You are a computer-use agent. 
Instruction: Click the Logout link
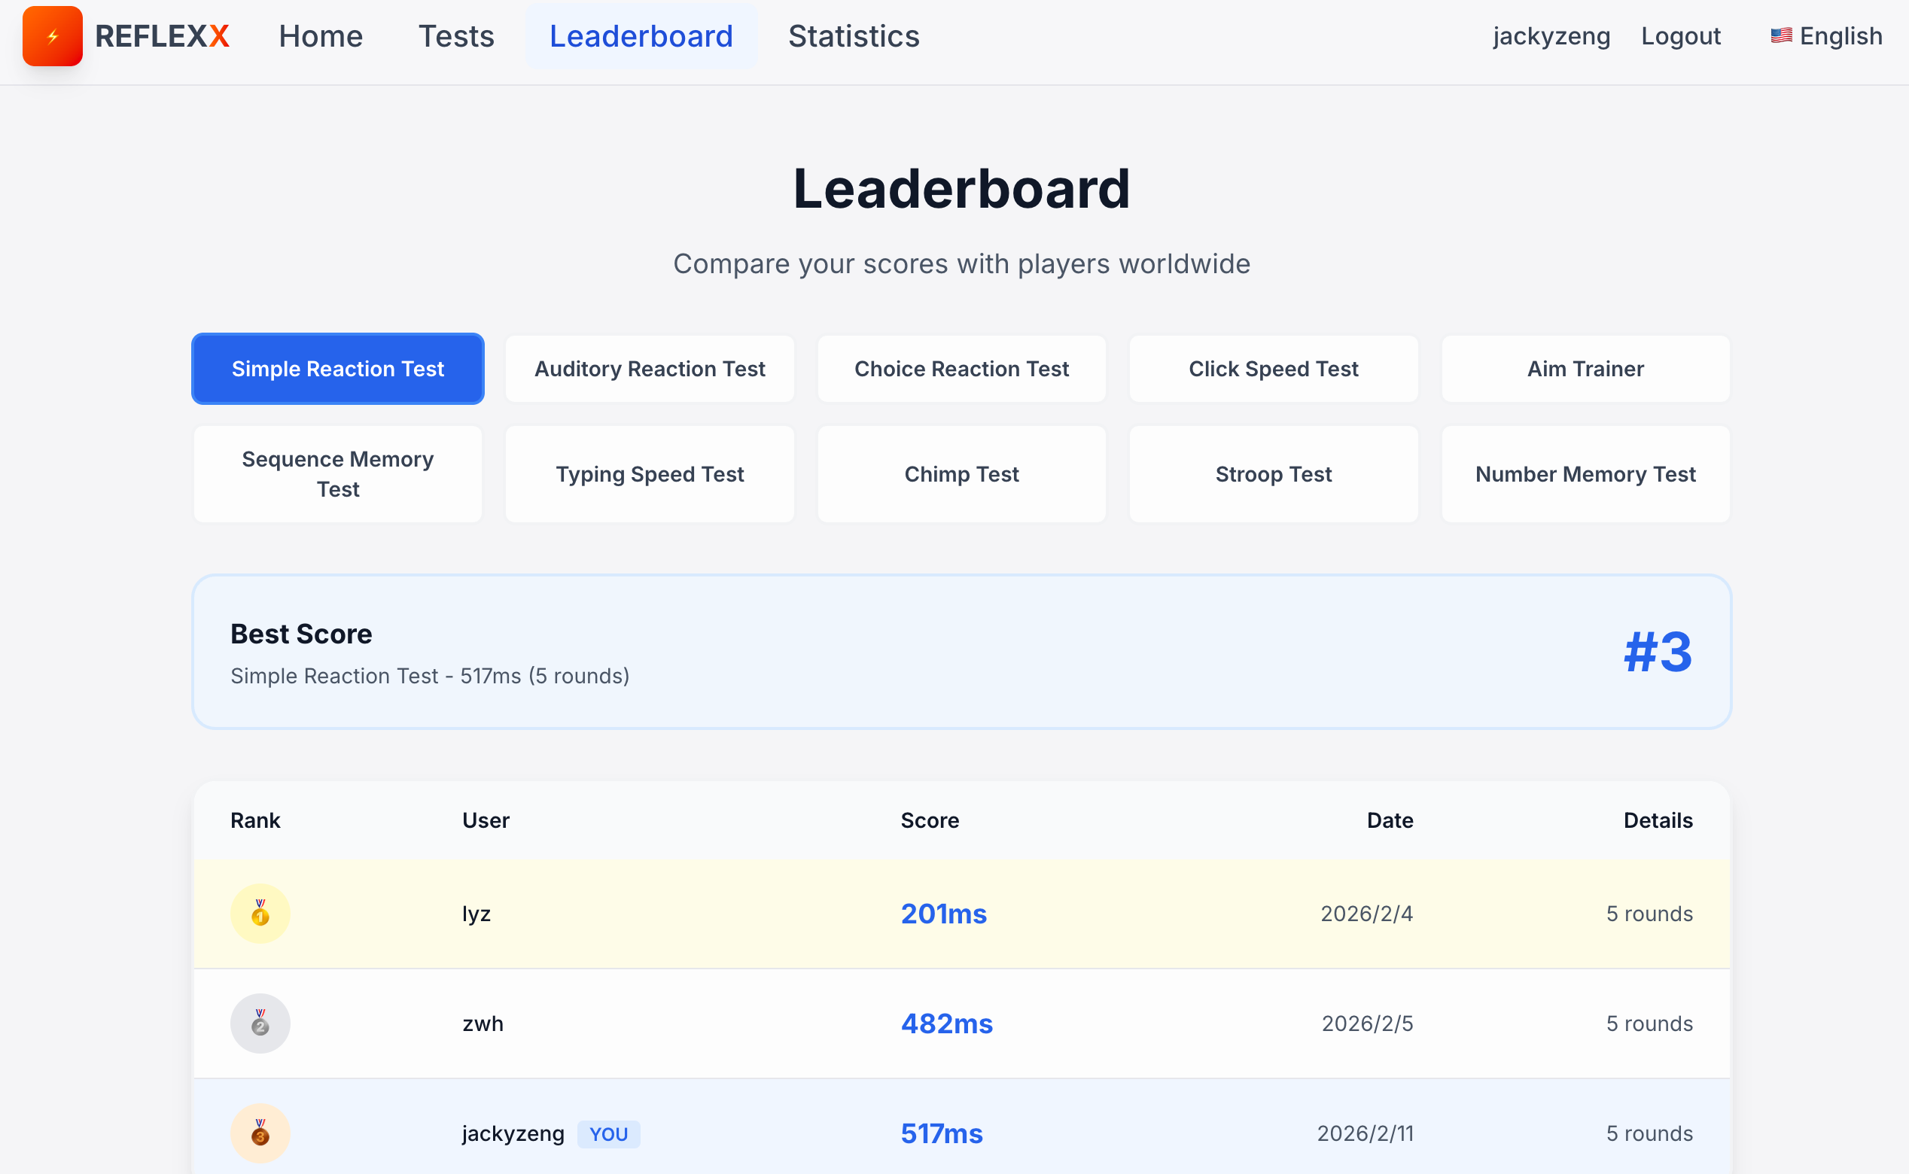[x=1681, y=35]
